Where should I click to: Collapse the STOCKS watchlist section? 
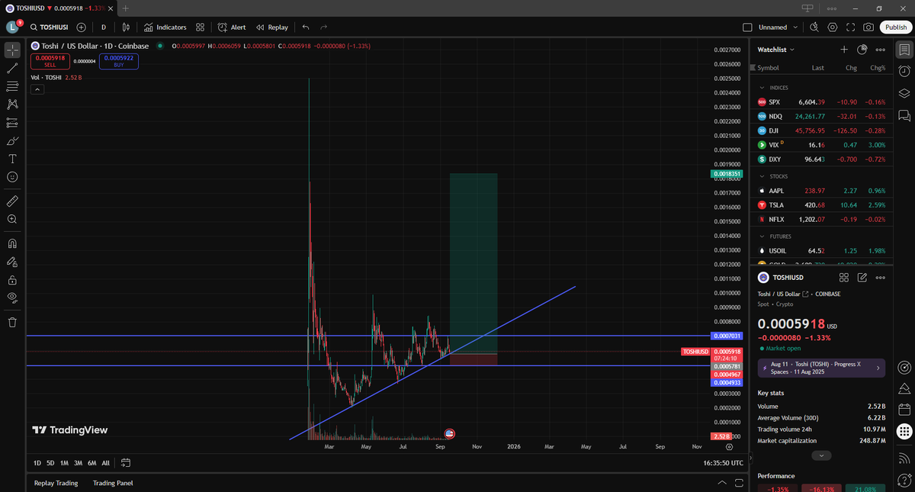(762, 176)
